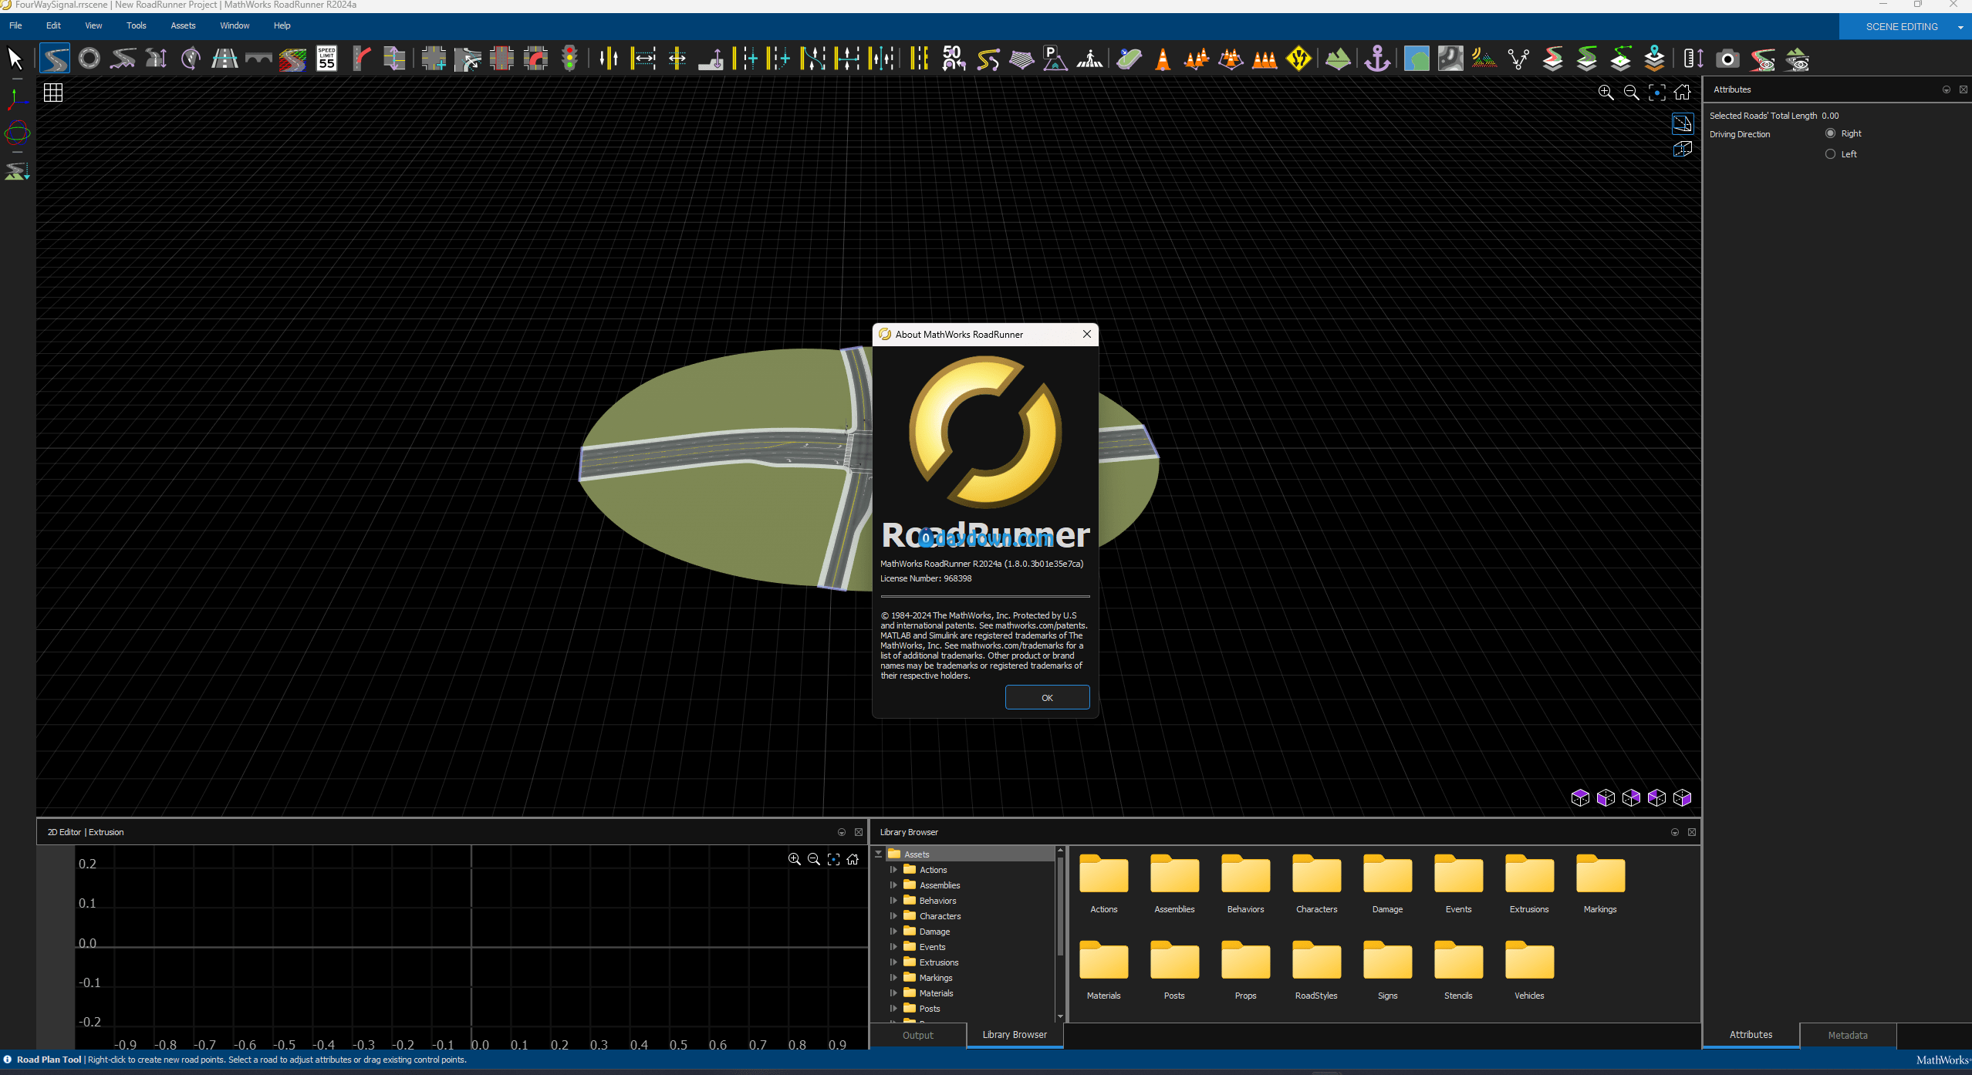Select the anchor tool icon
This screenshot has width=1972, height=1075.
pyautogui.click(x=1377, y=59)
